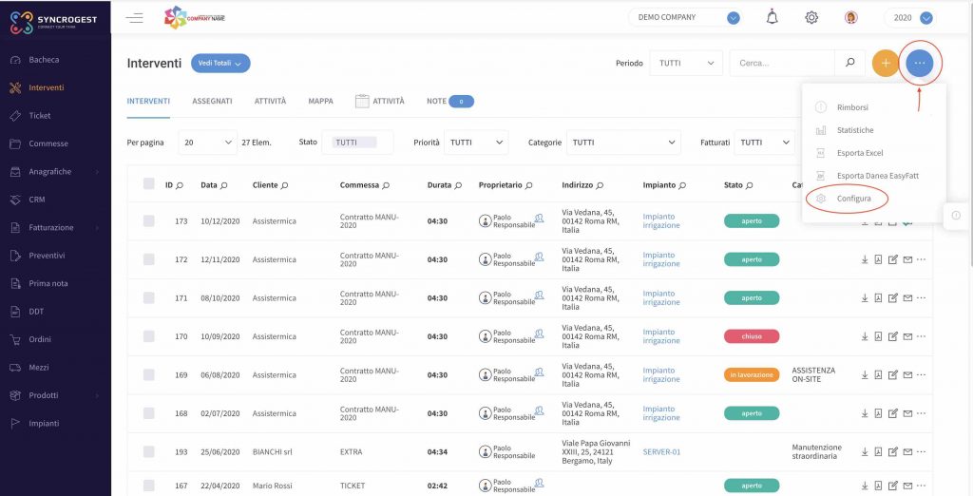Edit intervention 170 via pencil icon

pyautogui.click(x=893, y=336)
